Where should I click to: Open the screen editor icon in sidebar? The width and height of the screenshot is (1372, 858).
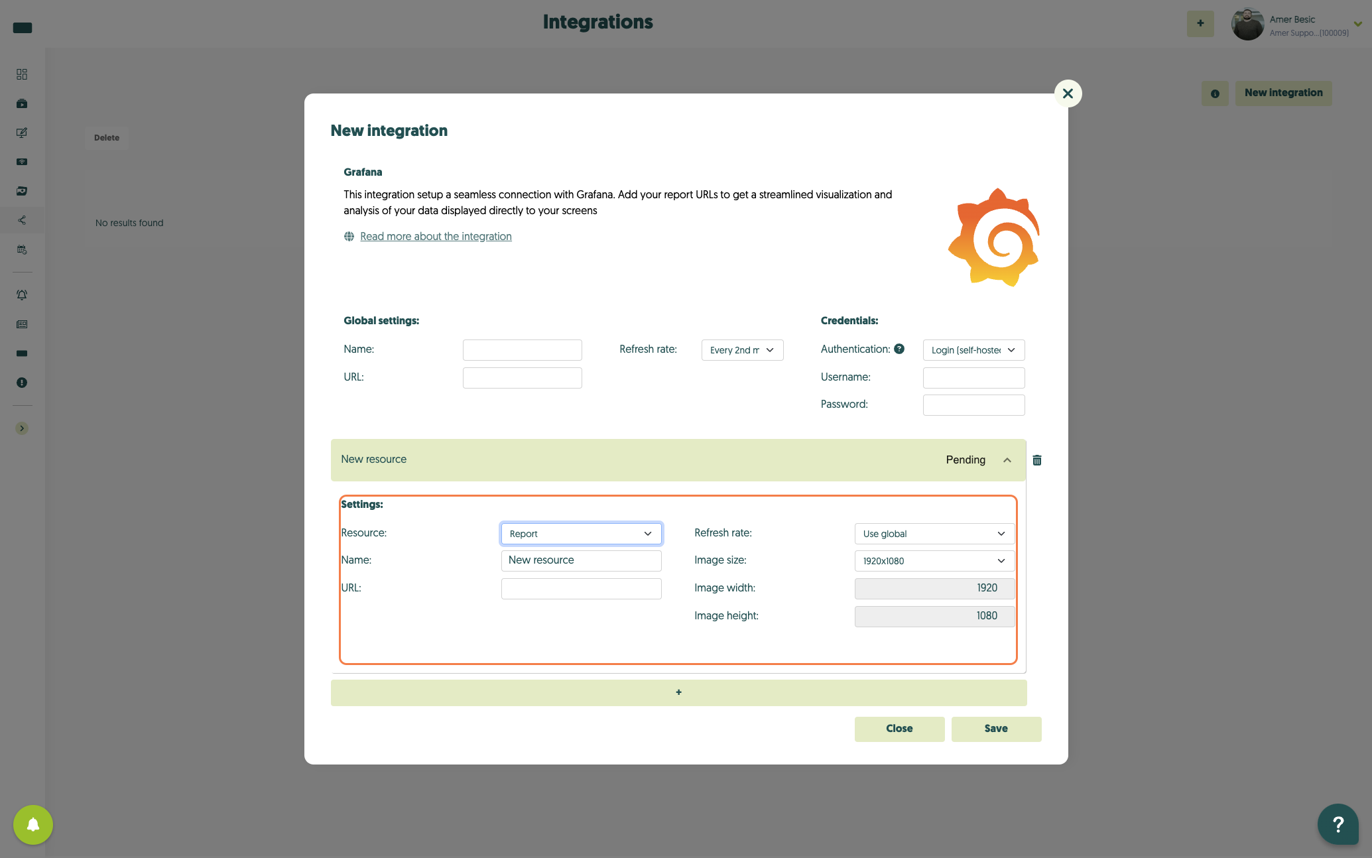click(x=22, y=133)
